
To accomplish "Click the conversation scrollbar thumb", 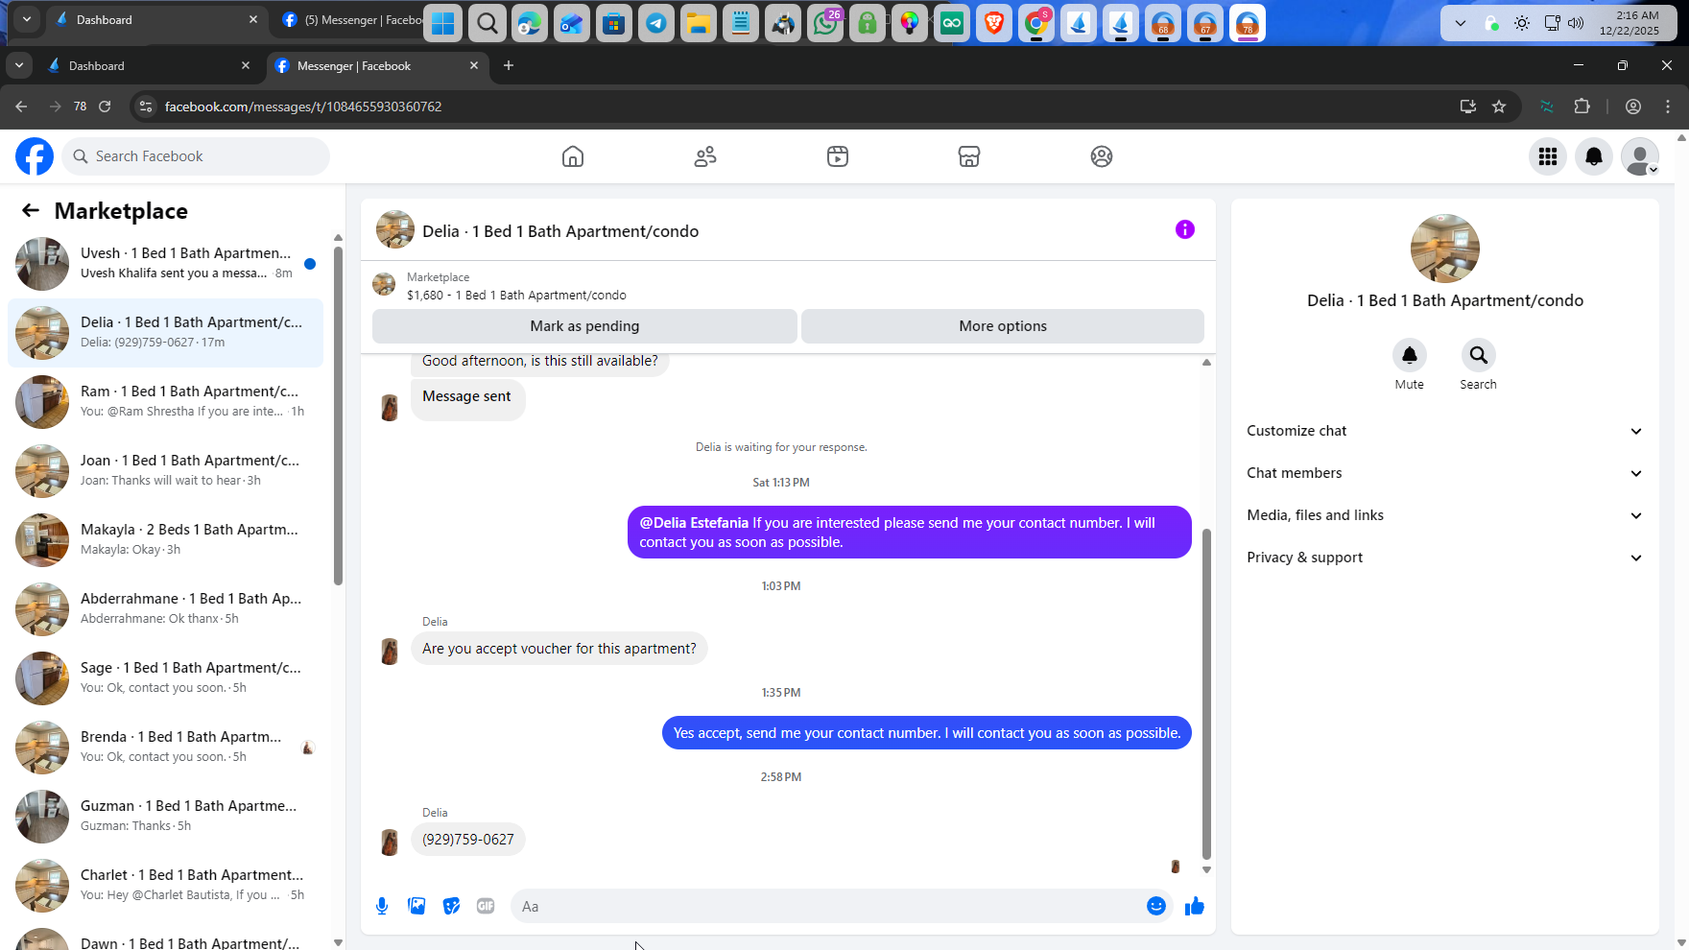I will coord(1206,694).
